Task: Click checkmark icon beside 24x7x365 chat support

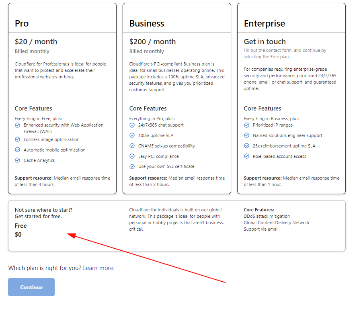Action: (132, 125)
